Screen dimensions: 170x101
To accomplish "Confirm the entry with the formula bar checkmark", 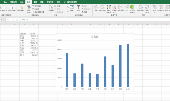I will coord(13,20).
